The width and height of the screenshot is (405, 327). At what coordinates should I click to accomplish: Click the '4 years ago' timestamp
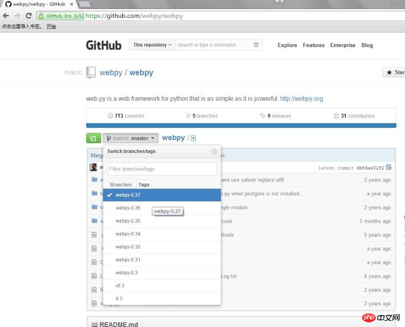click(x=377, y=276)
